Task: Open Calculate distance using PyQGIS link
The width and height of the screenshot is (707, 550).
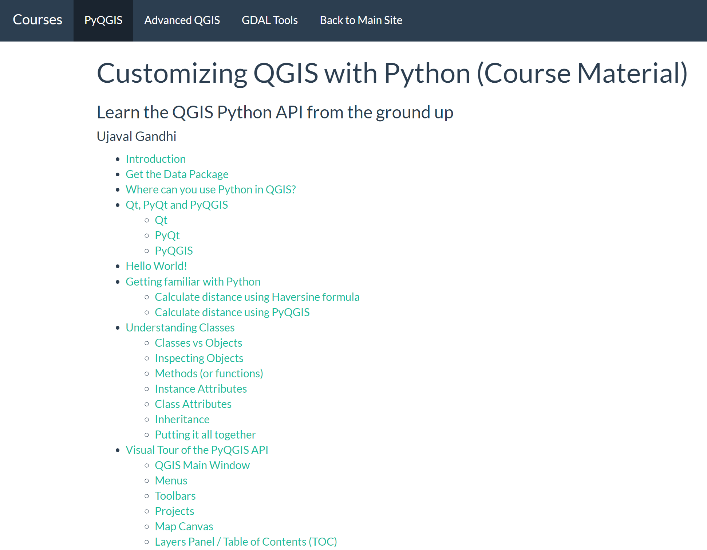Action: pos(232,313)
